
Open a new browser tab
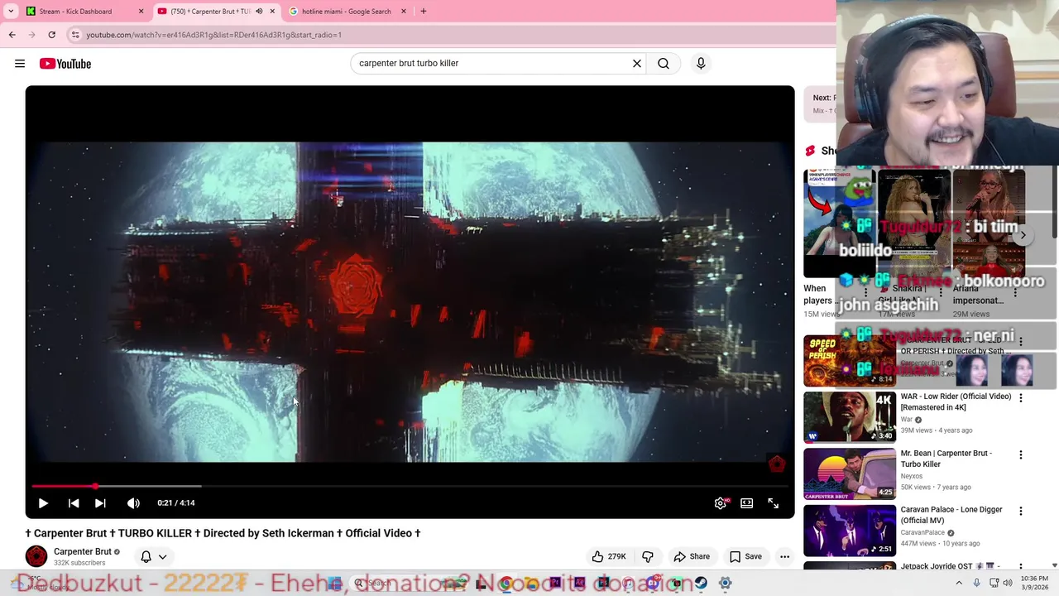423,11
